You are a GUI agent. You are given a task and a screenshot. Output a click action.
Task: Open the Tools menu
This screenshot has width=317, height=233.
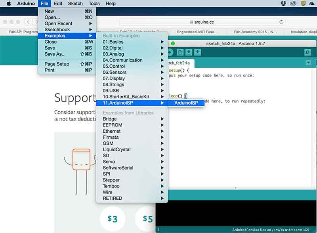click(x=94, y=4)
